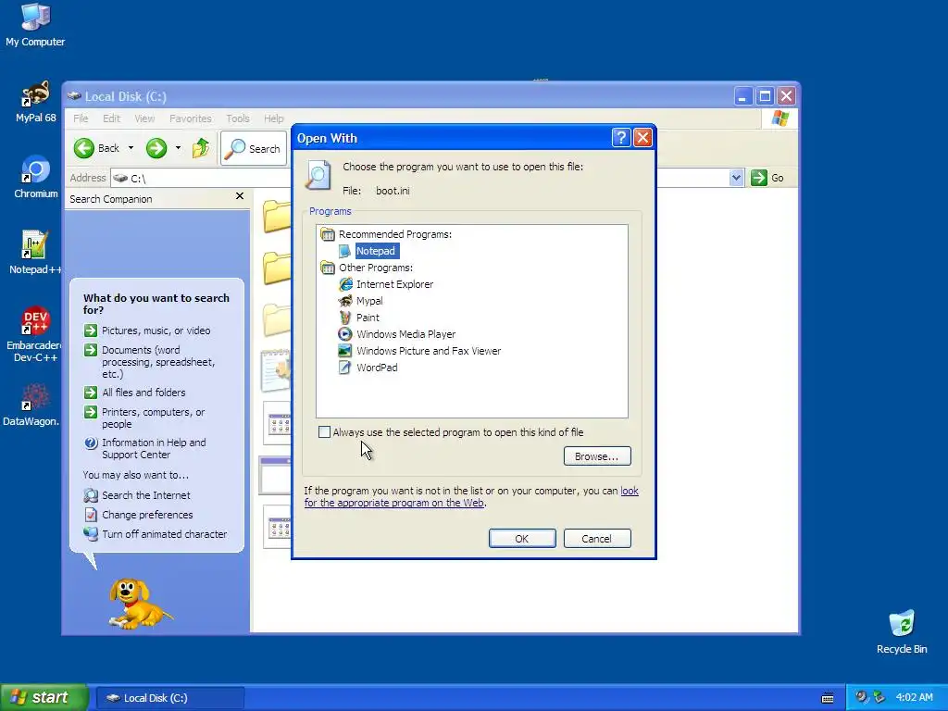Expand the Address bar dropdown
948x711 pixels.
(x=736, y=178)
